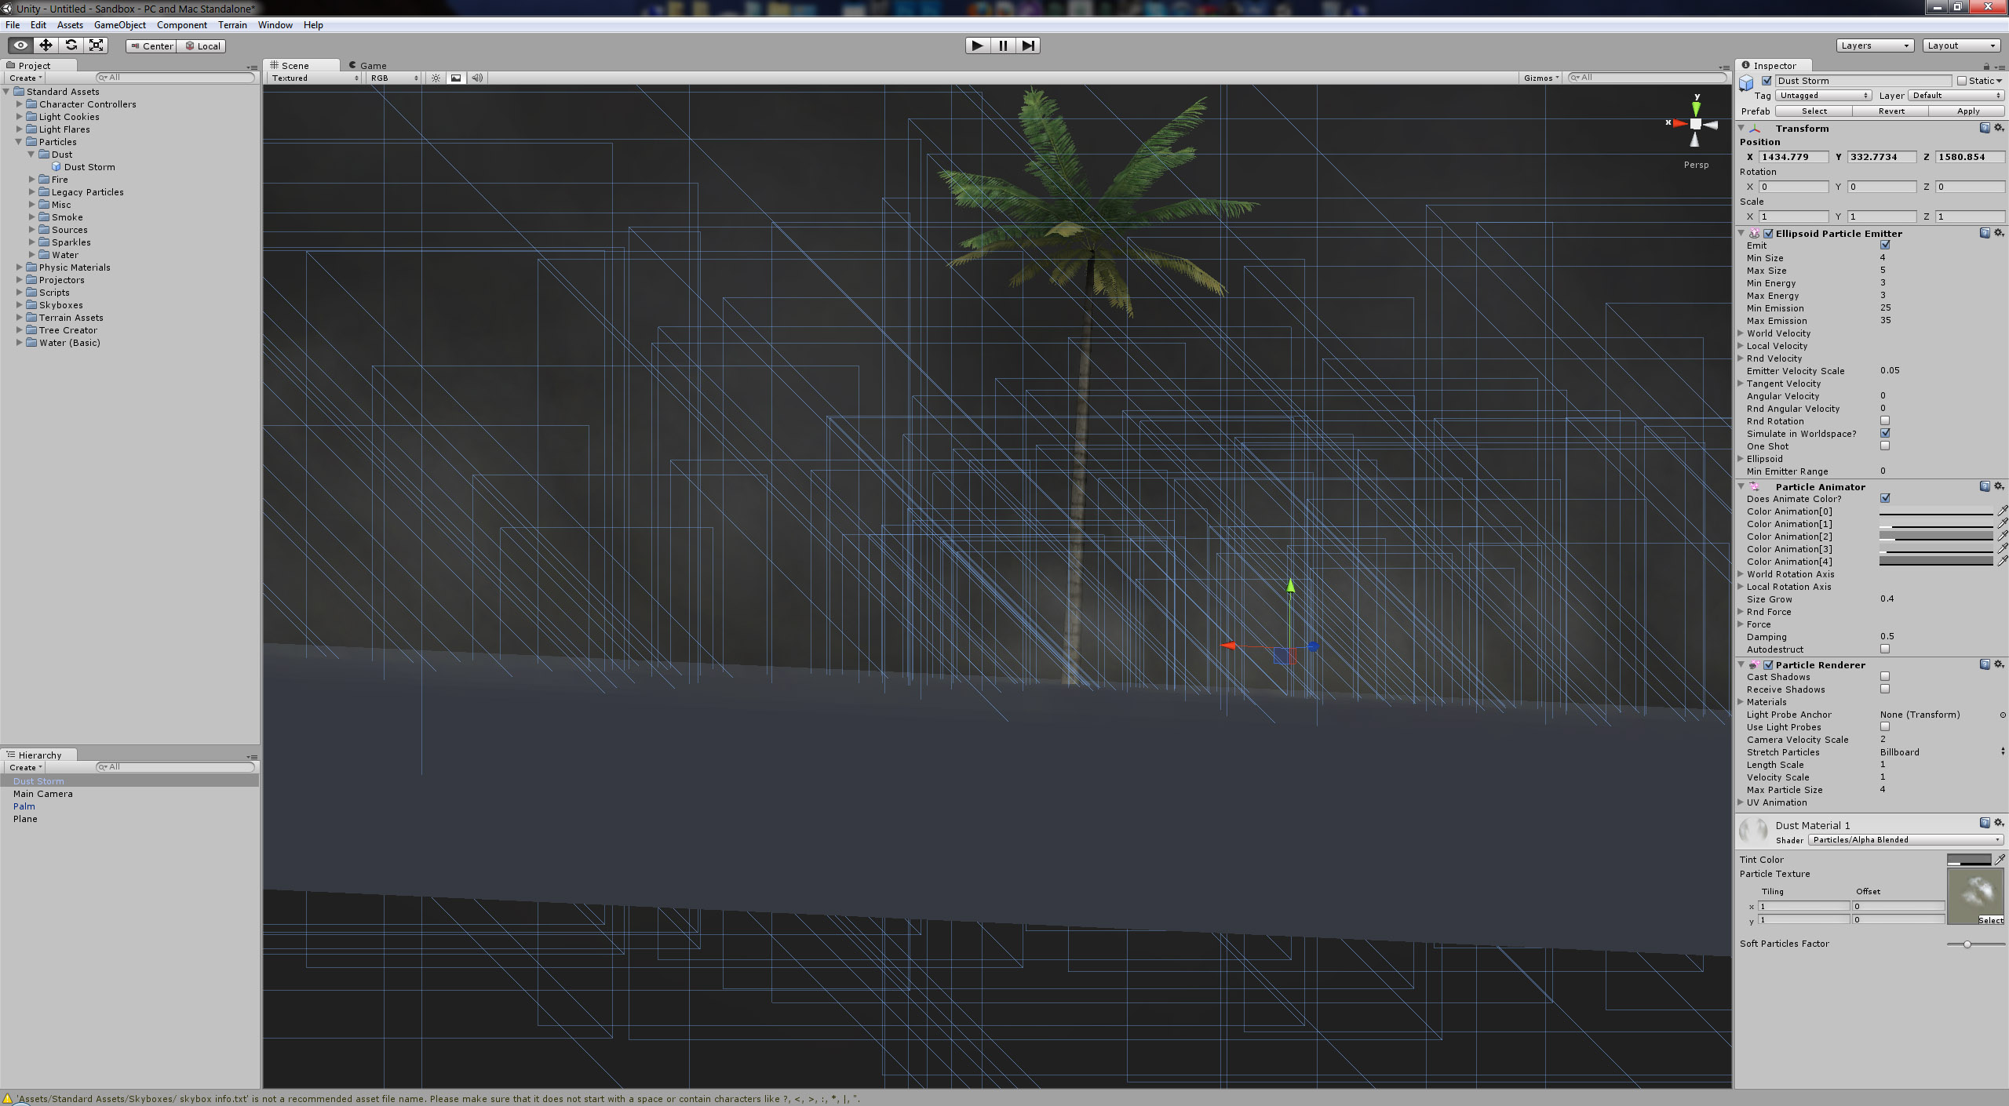
Task: Open Ellipsoid Particle Emitter gear menu
Action: [1999, 233]
